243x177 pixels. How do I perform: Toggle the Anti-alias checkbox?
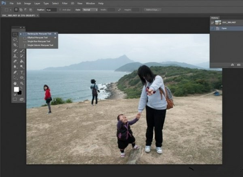point(60,10)
